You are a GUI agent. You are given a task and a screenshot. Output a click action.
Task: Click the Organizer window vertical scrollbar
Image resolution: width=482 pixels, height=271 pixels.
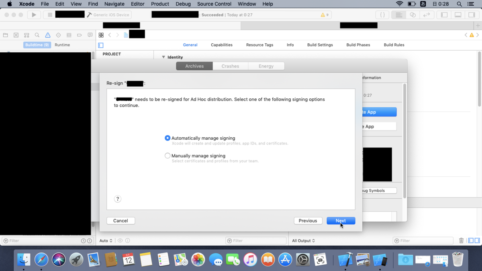click(404, 141)
